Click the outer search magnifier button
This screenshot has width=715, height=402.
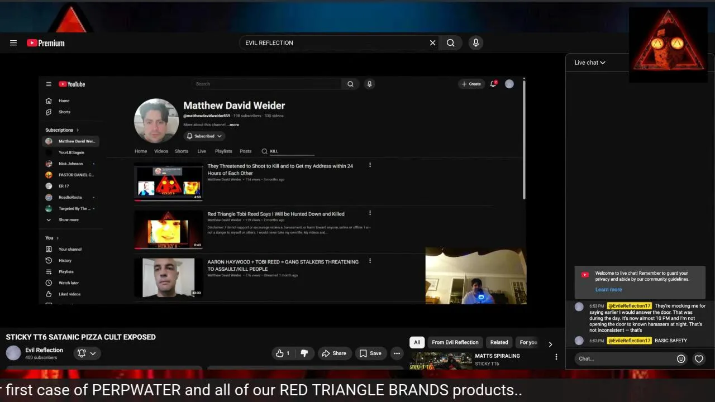[x=451, y=43]
